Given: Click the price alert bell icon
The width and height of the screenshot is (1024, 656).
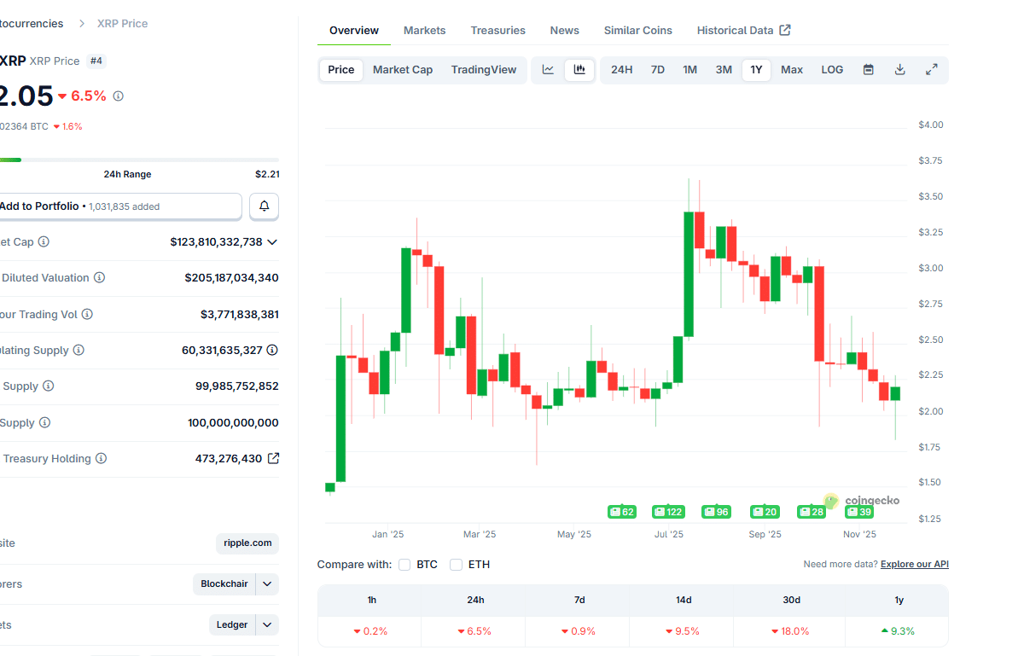Looking at the screenshot, I should click(264, 206).
